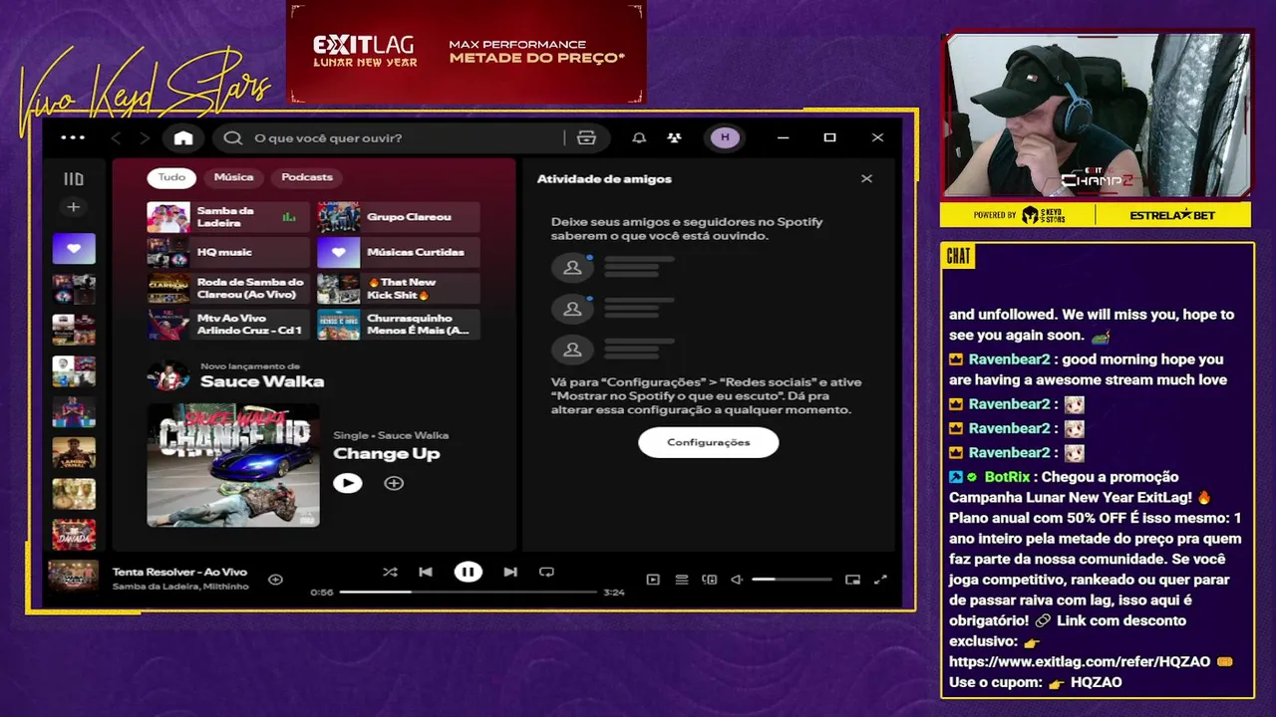Open the 'Grupo Clareou' card
1276x717 pixels.
(x=398, y=217)
